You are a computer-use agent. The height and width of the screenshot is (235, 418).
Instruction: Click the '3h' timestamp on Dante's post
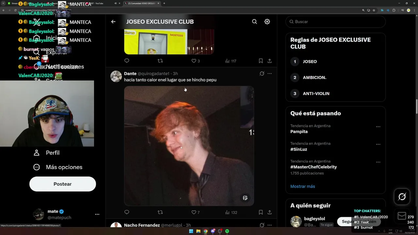175,73
